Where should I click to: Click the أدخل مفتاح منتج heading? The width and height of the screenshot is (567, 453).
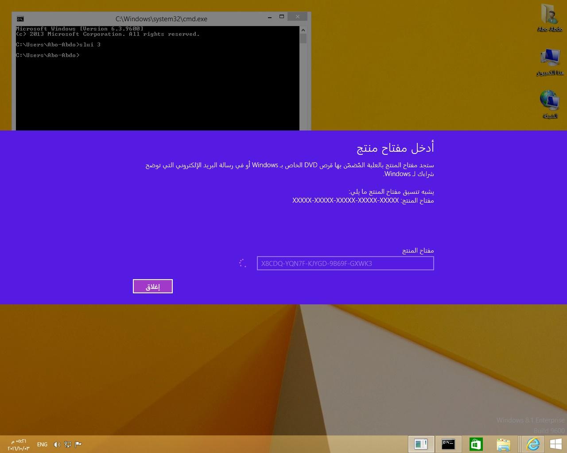[395, 148]
